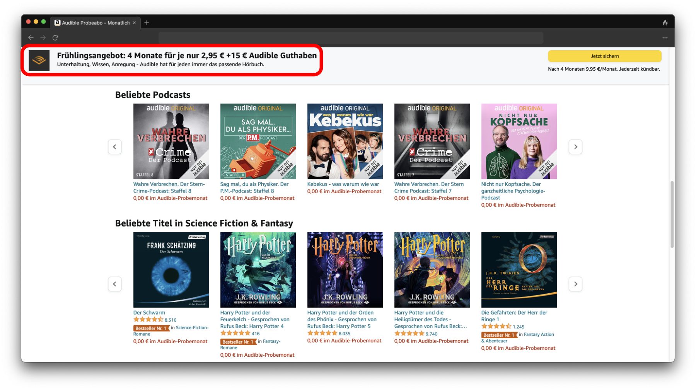Click the browser back arrow
The image size is (696, 390).
[x=31, y=37]
